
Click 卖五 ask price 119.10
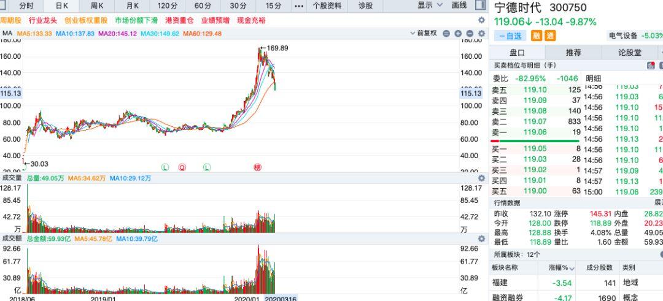[x=535, y=90]
